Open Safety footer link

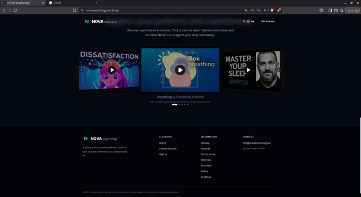(x=204, y=171)
